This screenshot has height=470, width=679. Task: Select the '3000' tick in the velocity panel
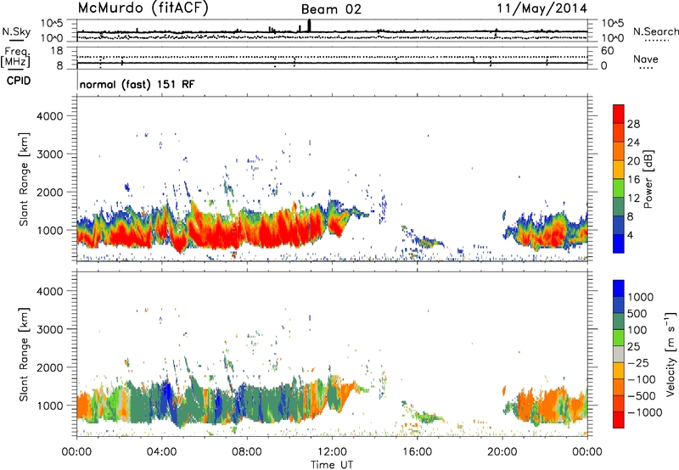point(49,329)
